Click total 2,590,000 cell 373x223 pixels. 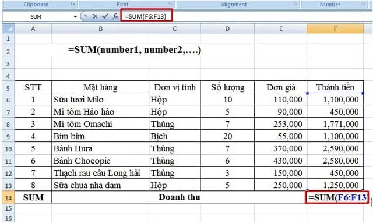[x=335, y=148]
